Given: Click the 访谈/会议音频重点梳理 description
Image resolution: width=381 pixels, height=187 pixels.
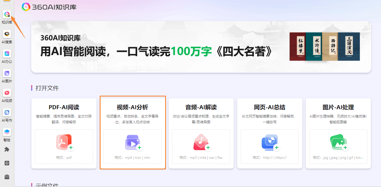Looking at the screenshot, I should 201,119.
